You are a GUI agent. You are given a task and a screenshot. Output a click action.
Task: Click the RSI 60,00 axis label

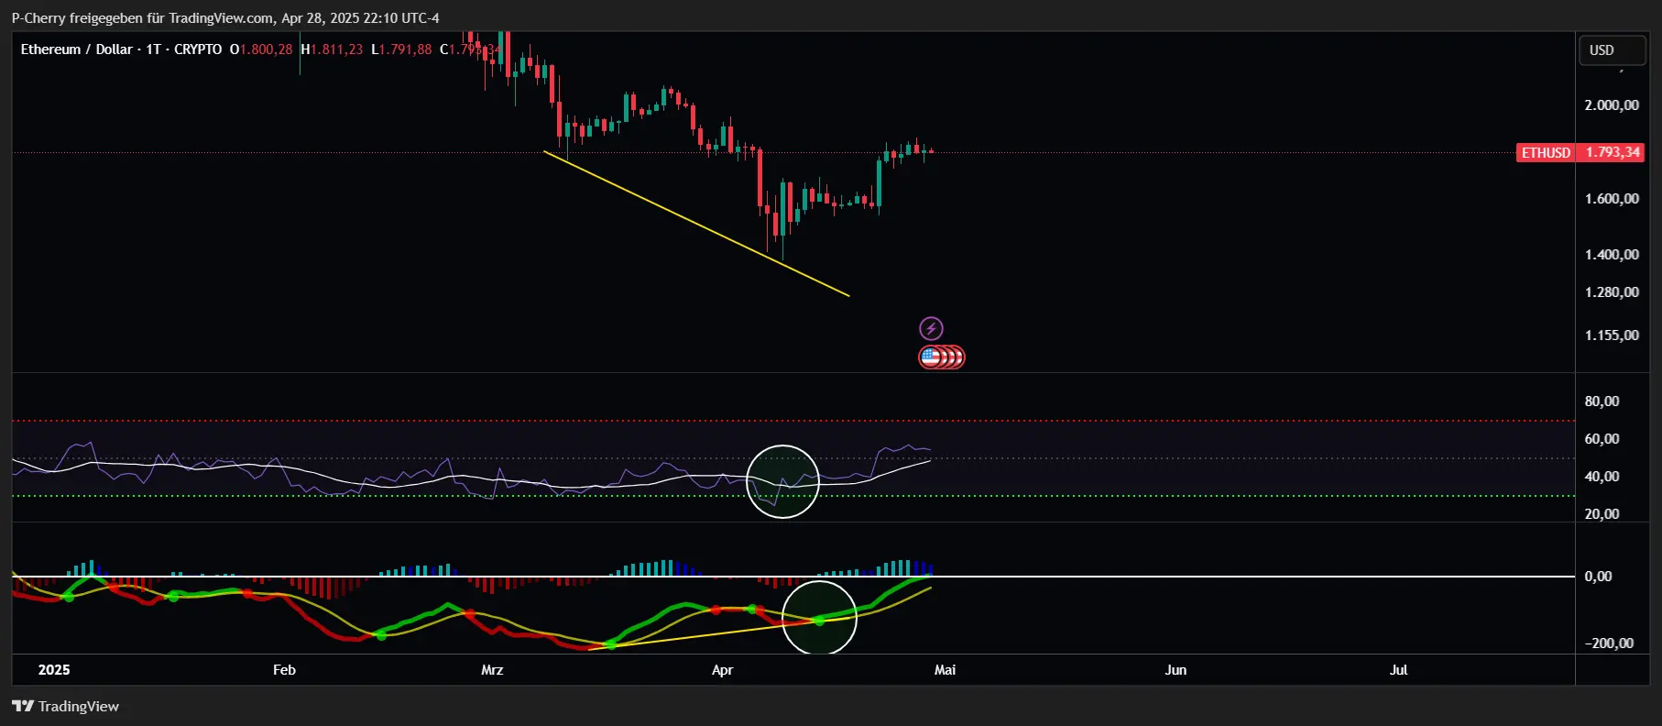point(1602,439)
